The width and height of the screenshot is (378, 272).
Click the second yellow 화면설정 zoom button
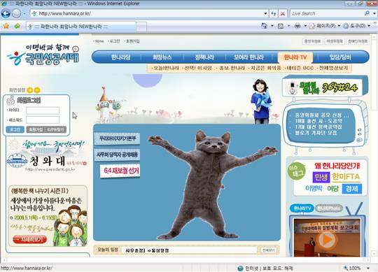click(x=37, y=90)
